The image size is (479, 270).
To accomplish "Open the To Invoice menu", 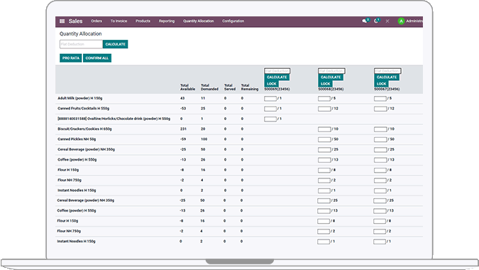I will 119,21.
